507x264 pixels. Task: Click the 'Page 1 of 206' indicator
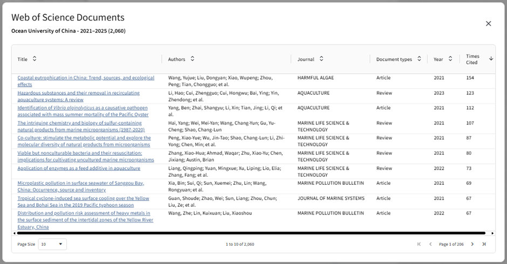pyautogui.click(x=451, y=244)
